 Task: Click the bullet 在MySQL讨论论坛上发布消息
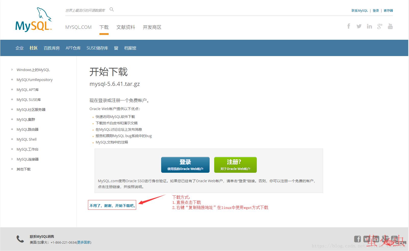[x=119, y=129]
